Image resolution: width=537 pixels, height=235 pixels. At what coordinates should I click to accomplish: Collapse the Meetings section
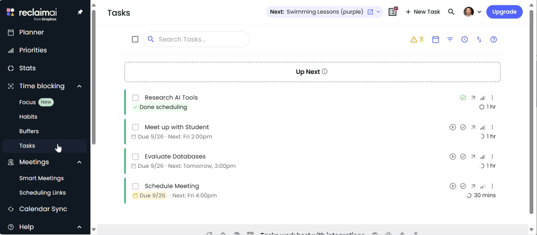pyautogui.click(x=80, y=162)
